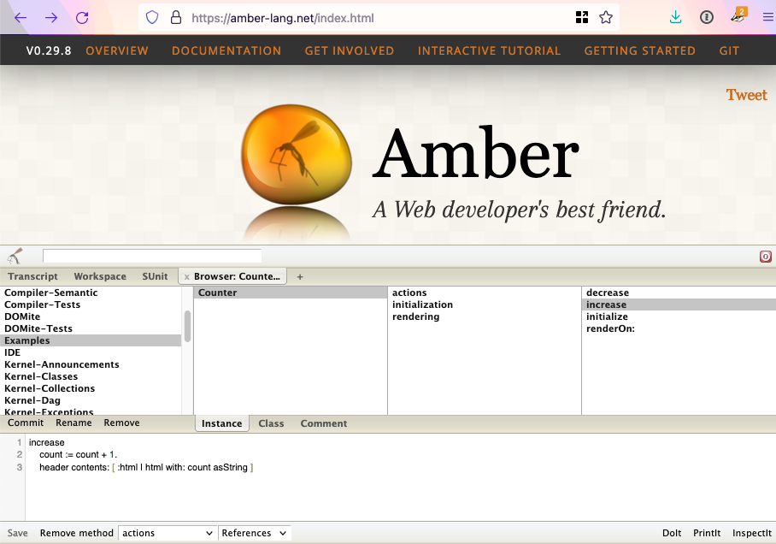Open the downloads arrow icon

(x=675, y=18)
